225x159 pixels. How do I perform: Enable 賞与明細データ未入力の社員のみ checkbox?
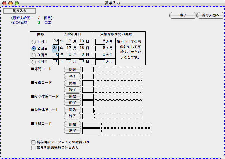click(x=33, y=142)
